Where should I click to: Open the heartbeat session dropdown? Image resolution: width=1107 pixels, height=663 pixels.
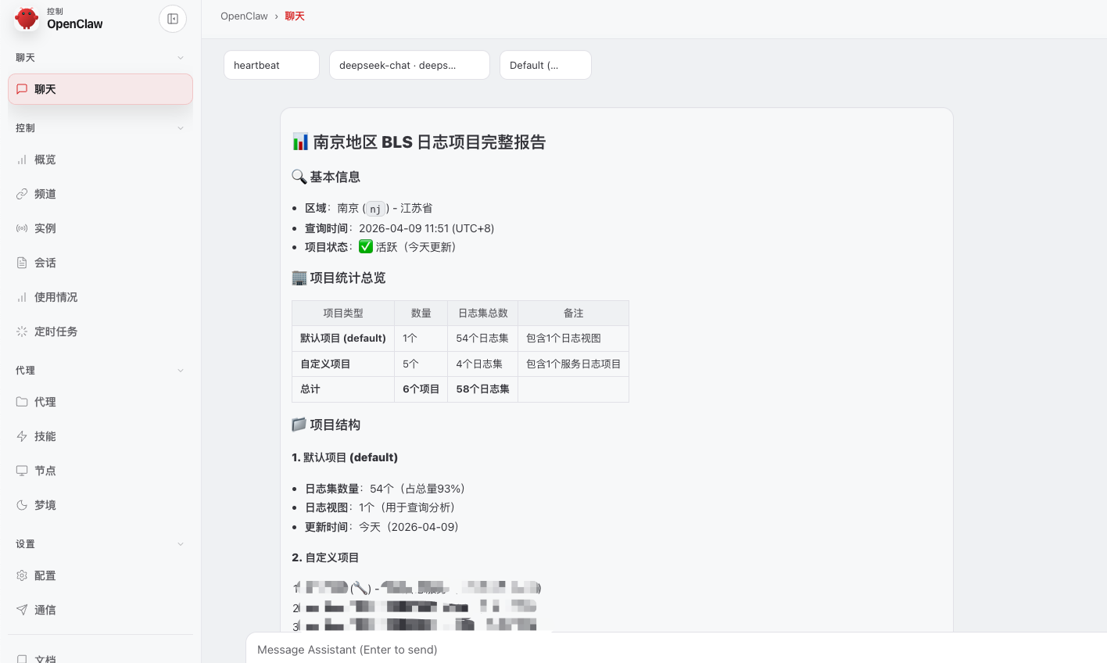(271, 65)
